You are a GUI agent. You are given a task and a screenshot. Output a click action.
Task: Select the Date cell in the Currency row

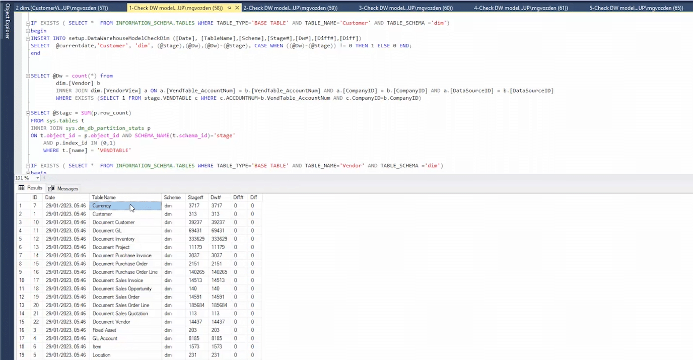[66, 206]
